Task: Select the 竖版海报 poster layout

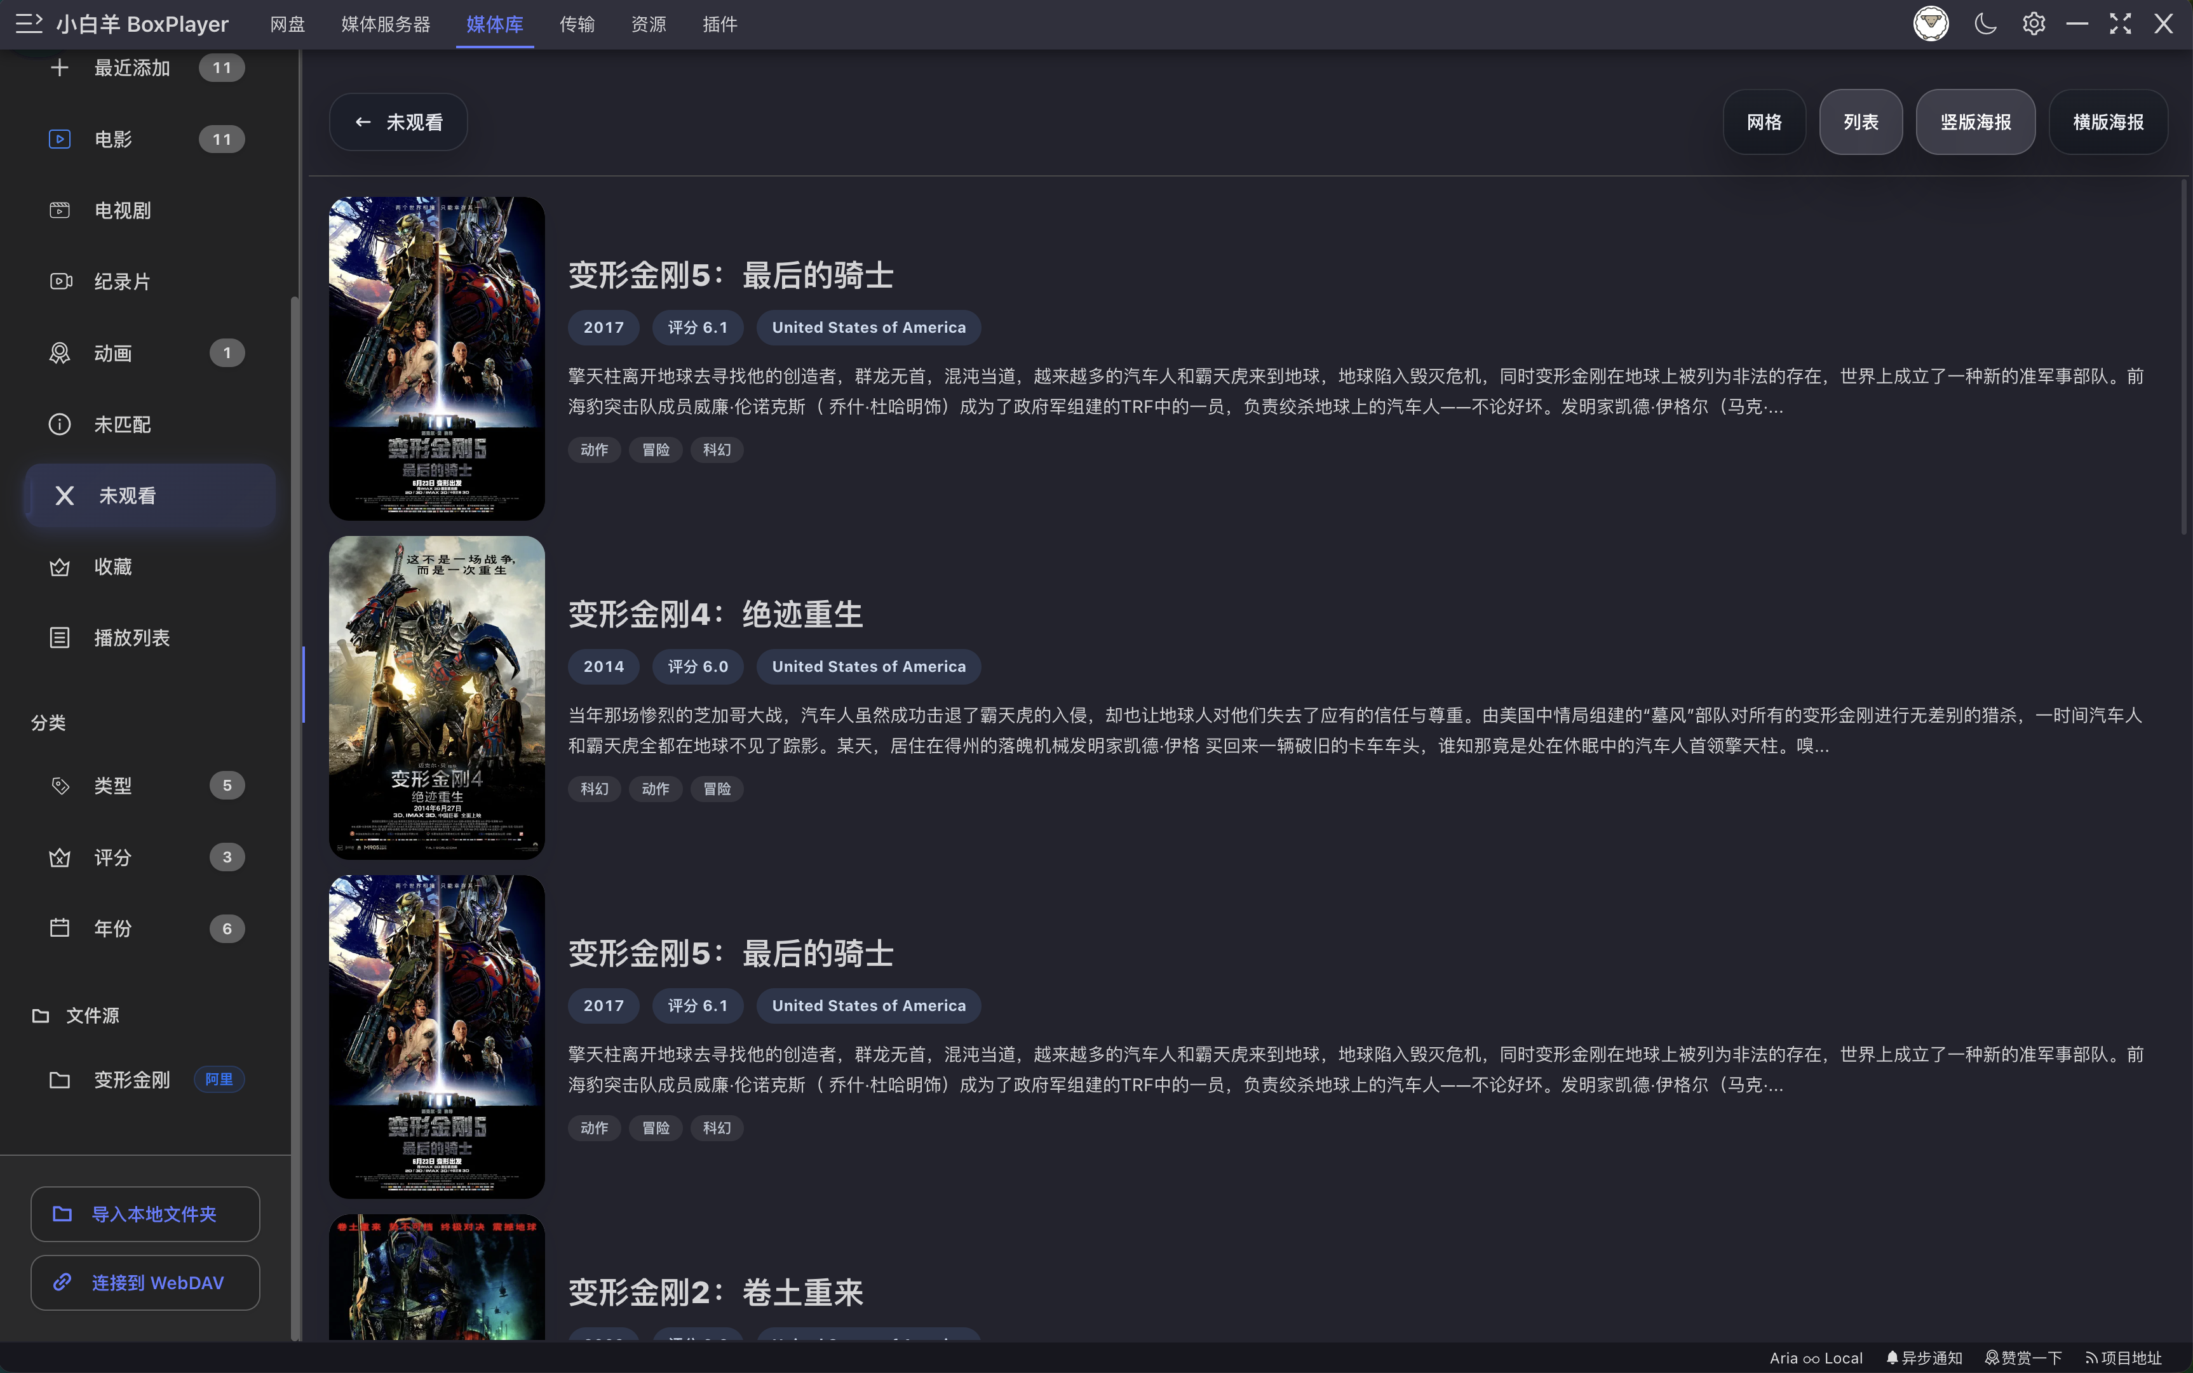Action: point(1975,122)
